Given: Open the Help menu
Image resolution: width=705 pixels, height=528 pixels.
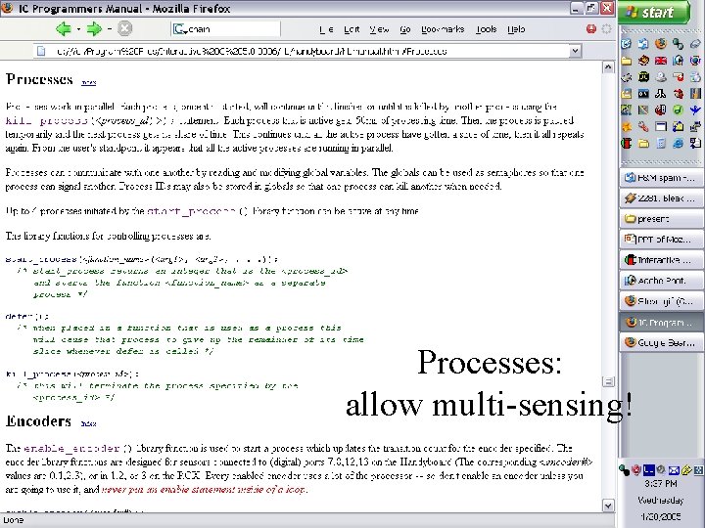Looking at the screenshot, I should (516, 29).
